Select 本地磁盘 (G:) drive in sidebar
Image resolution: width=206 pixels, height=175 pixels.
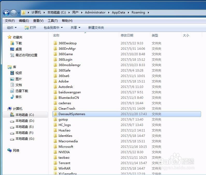coord(22,139)
